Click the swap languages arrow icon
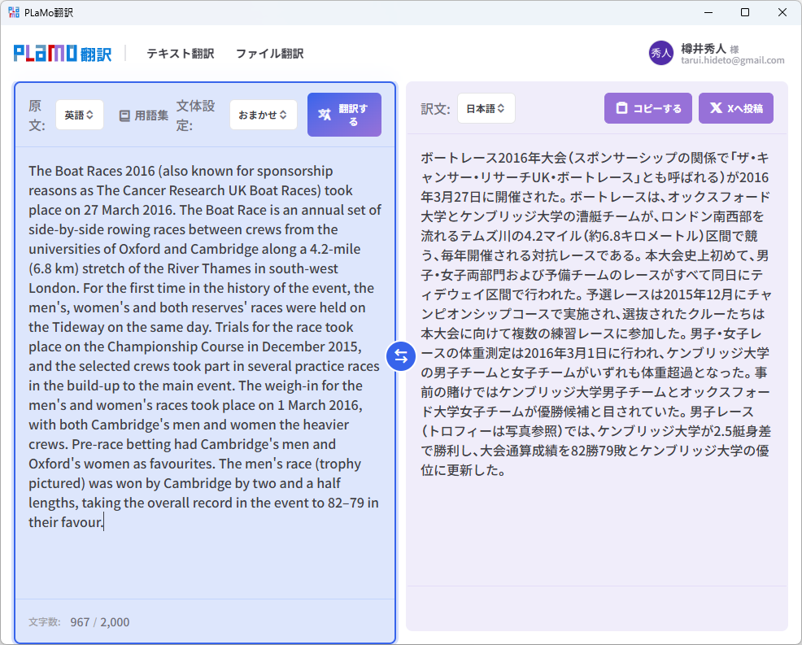The width and height of the screenshot is (802, 645). click(400, 356)
